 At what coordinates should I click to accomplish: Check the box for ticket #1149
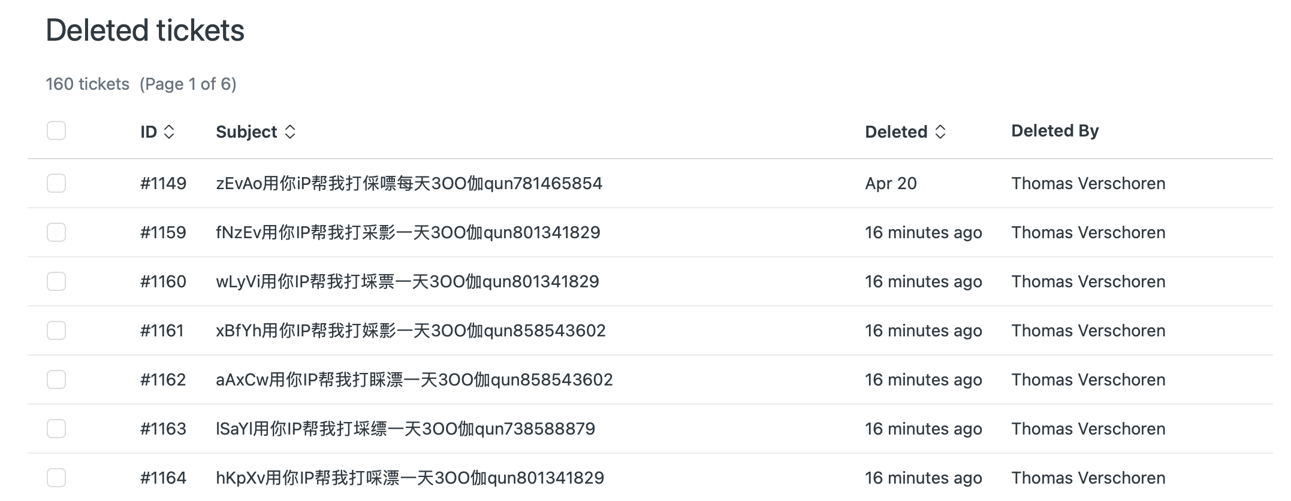click(56, 183)
